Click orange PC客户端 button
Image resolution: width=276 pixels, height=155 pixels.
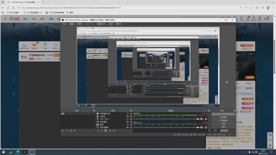[x=247, y=45]
